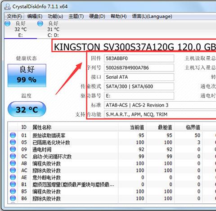Click the 良好 99 % health status button
The image size is (216, 211).
coord(27,76)
